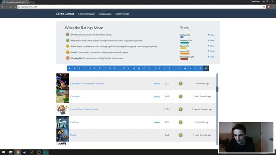Click the Captain Toad cover thumbnail
Image resolution: width=276 pixels, height=155 pixels.
click(x=63, y=109)
